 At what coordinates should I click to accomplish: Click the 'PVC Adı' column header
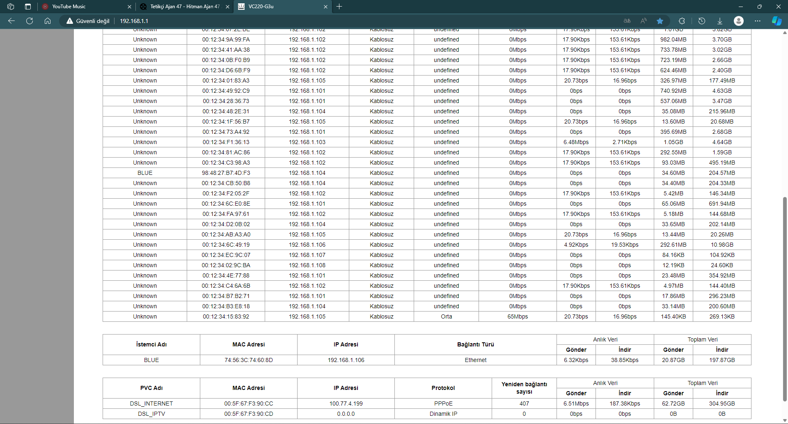(151, 388)
